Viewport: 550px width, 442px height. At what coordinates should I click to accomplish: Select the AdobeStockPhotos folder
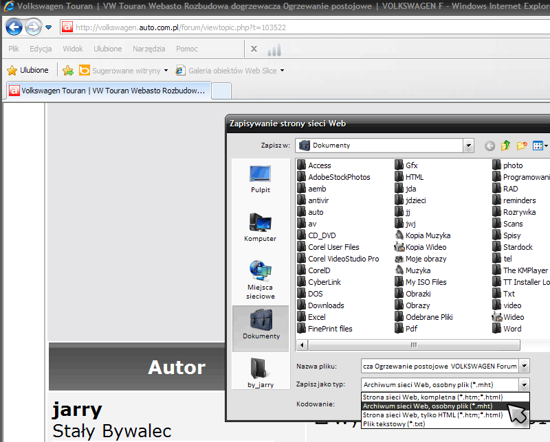[x=334, y=177]
